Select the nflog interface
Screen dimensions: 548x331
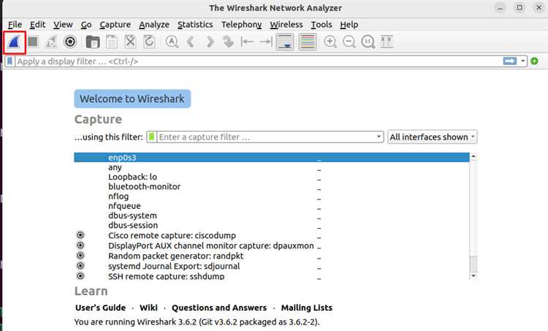(272, 197)
